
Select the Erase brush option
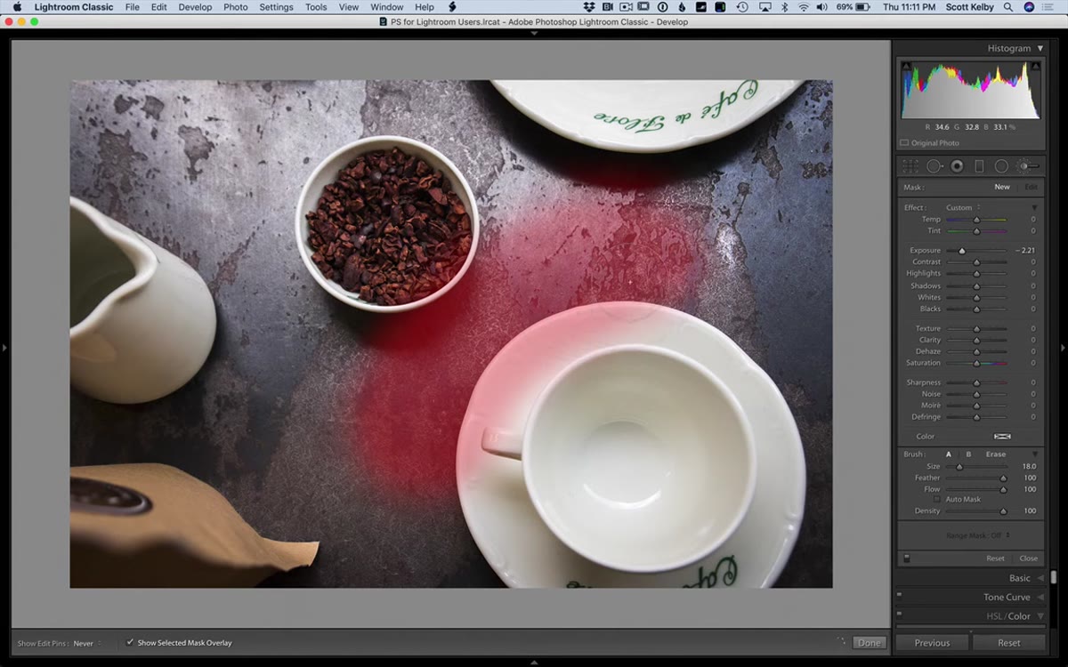coord(996,454)
